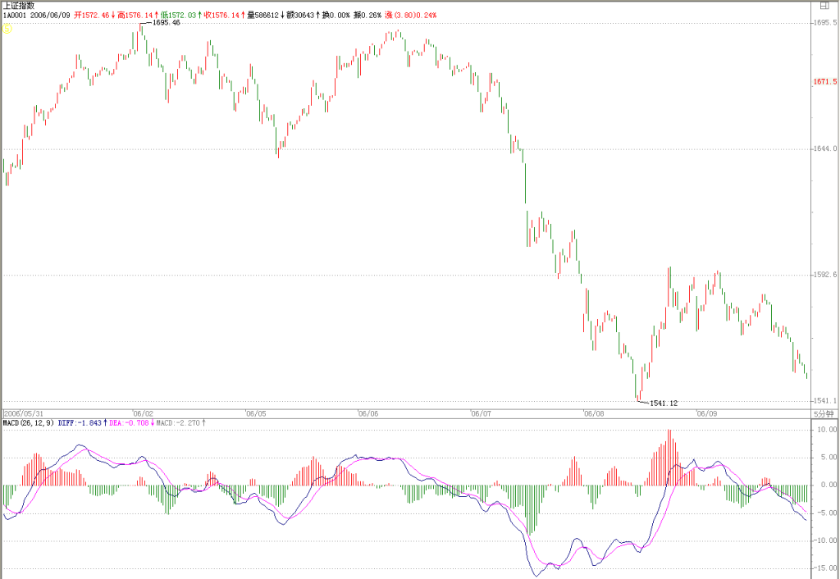Screen dimensions: 840x579
Task: Click the 1A0001 stock code
Action: click(15, 15)
